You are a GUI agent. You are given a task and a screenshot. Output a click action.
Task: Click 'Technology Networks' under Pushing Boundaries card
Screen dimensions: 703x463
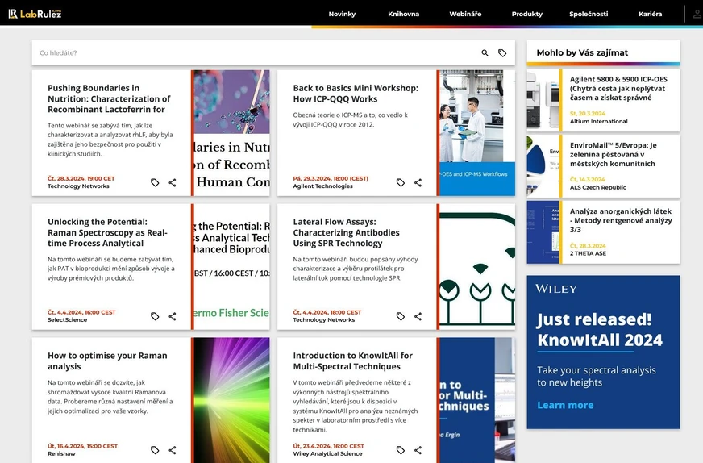pyautogui.click(x=78, y=186)
